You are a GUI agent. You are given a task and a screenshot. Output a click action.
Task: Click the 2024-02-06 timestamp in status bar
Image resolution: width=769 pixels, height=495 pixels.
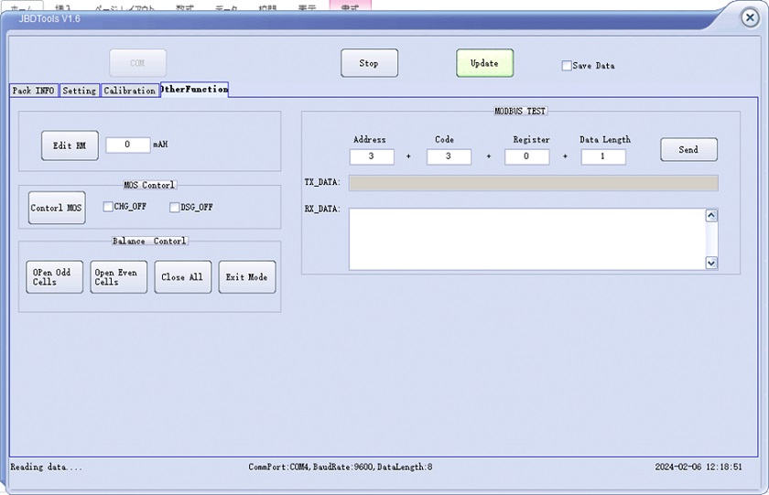click(x=699, y=467)
